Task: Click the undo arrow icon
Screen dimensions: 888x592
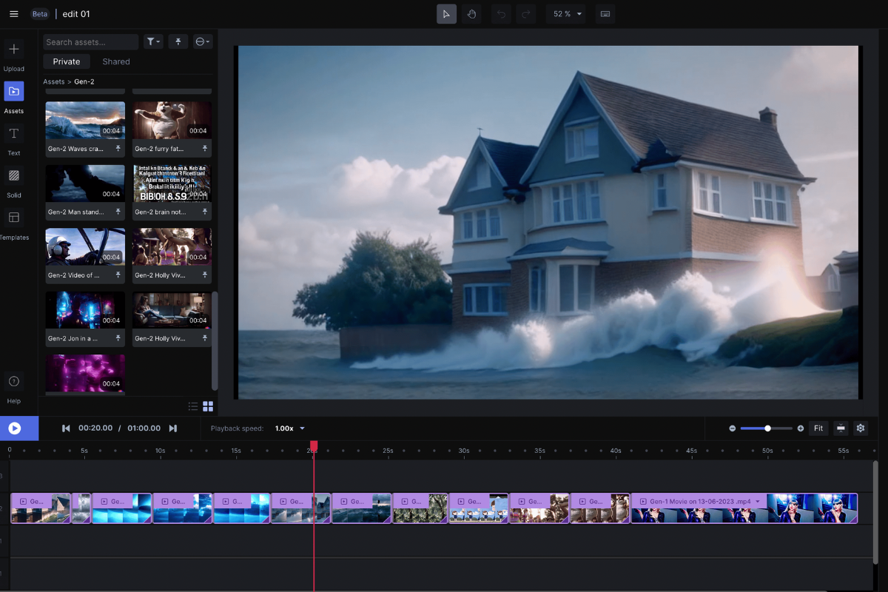Action: tap(501, 14)
